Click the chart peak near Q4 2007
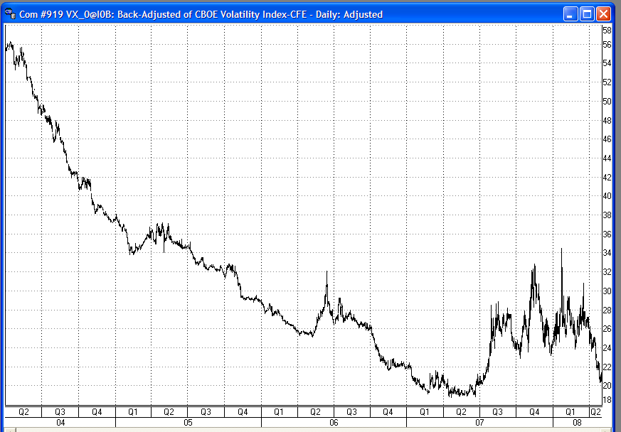The width and height of the screenshot is (621, 432). click(x=536, y=265)
